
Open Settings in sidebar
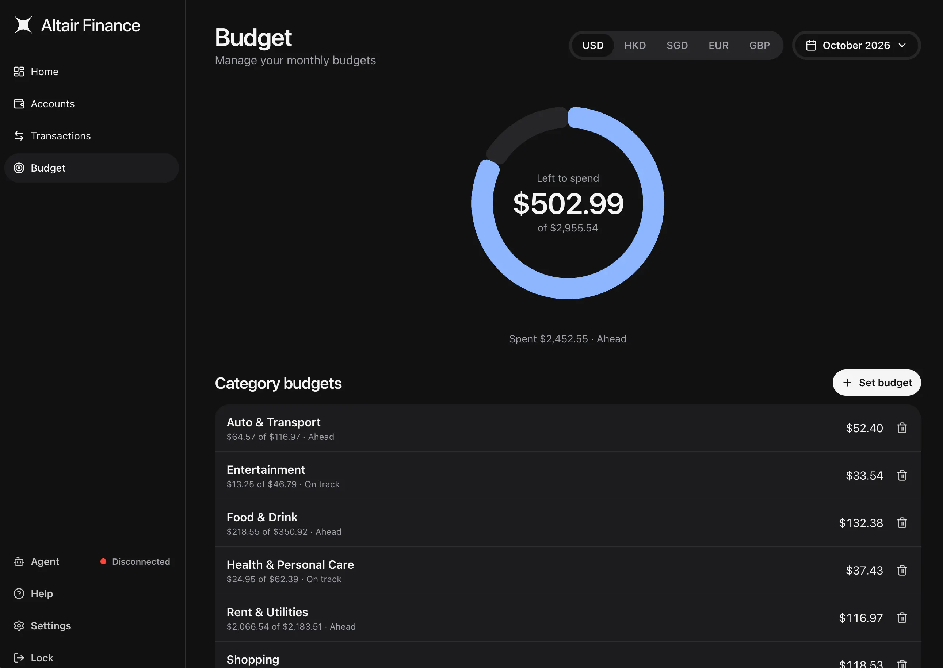[x=91, y=626]
